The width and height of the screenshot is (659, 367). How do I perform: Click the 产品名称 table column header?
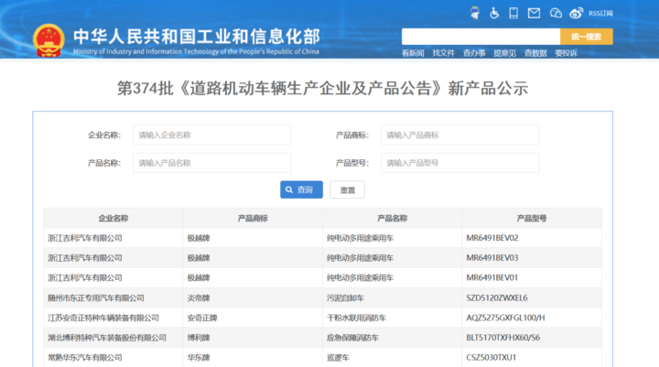[x=392, y=218]
